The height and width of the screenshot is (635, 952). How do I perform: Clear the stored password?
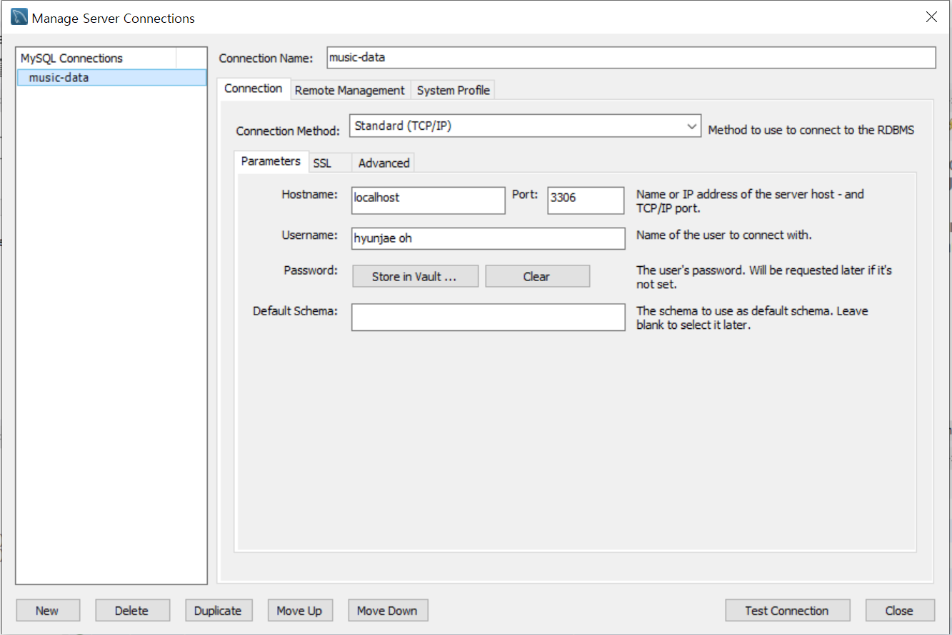pyautogui.click(x=537, y=276)
